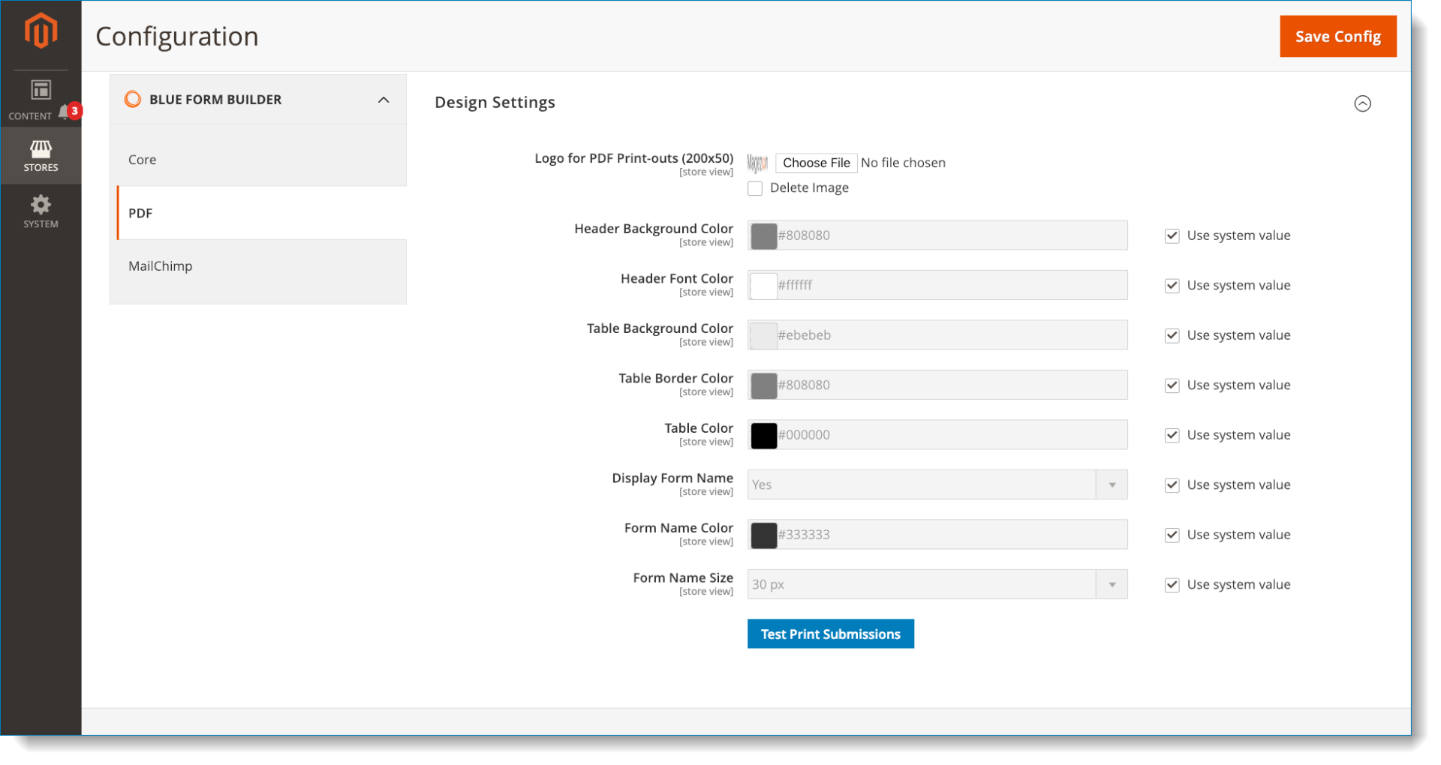Select the PDF tab
Viewport: 1441px width, 765px height.
pyautogui.click(x=261, y=213)
